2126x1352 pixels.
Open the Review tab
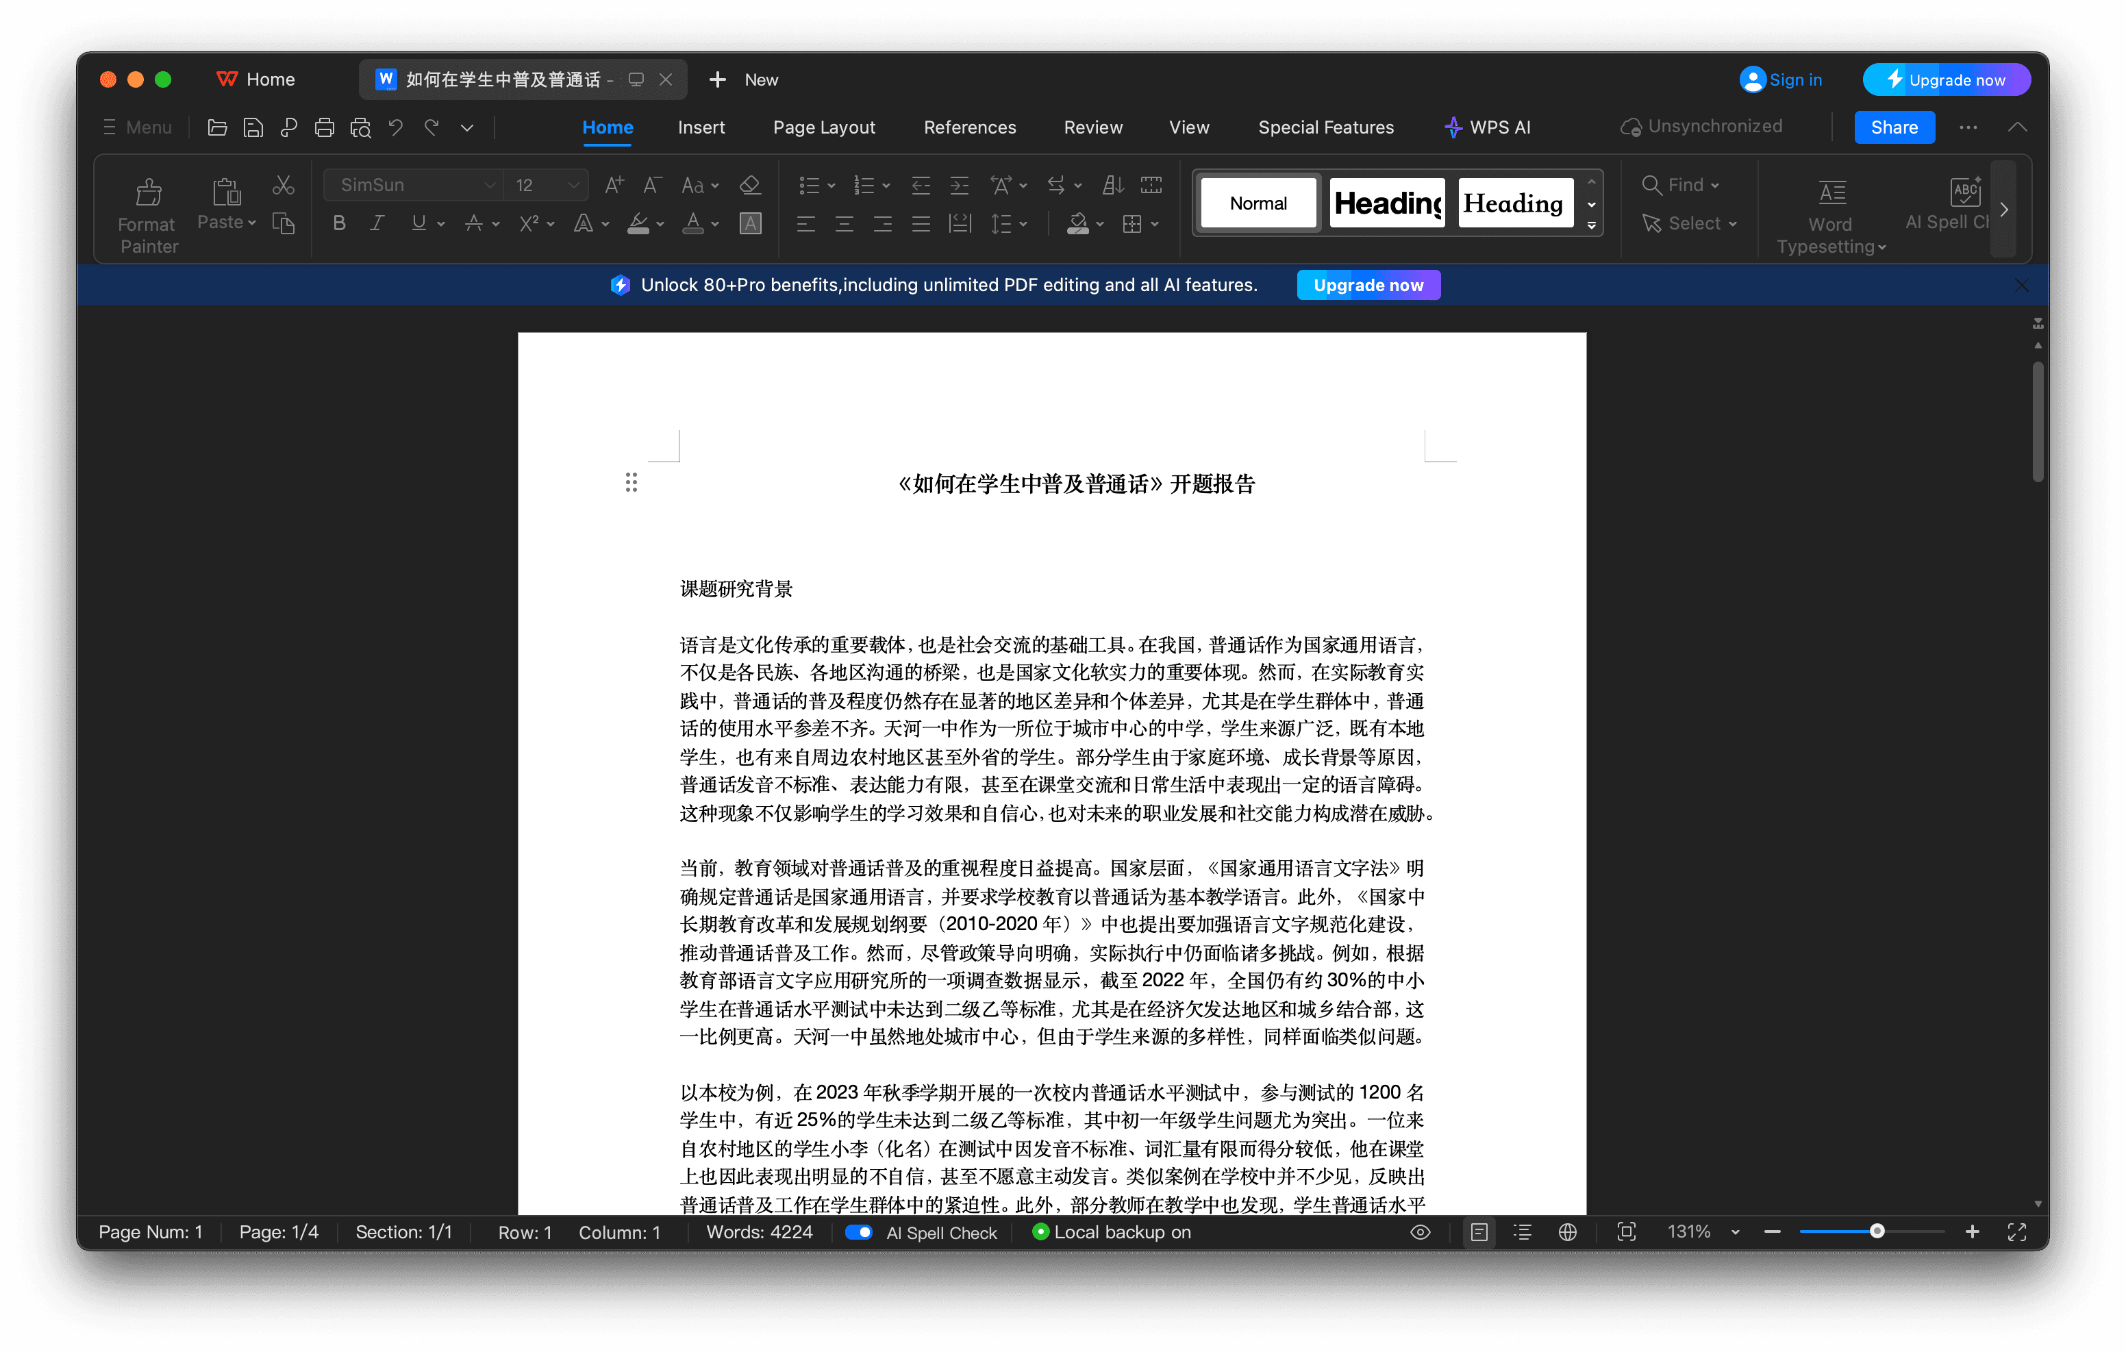pyautogui.click(x=1093, y=127)
